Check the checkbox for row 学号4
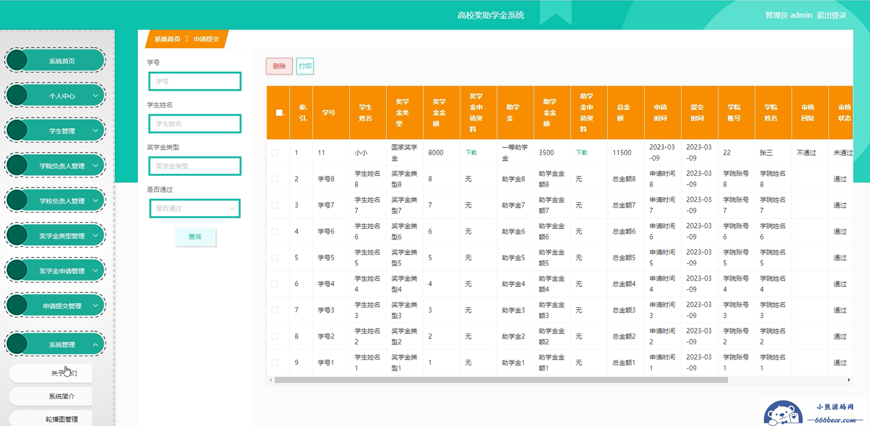This screenshot has height=426, width=870. (x=275, y=284)
